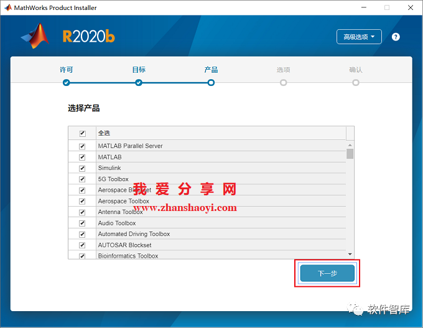423x328 pixels.
Task: Uncheck the AUTOSAR Blockset checkbox
Action: point(82,245)
